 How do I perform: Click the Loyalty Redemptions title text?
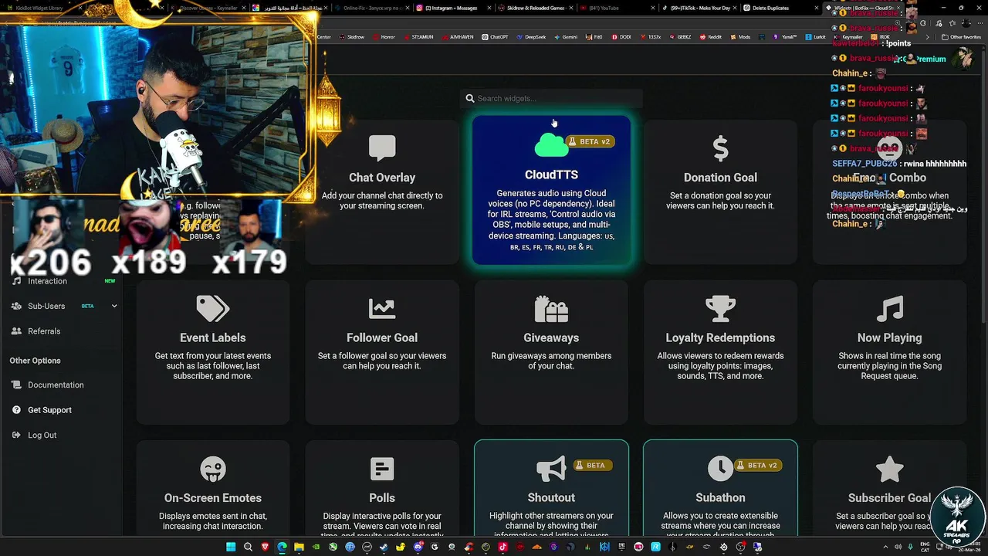[x=720, y=337]
